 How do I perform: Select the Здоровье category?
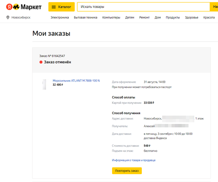coord(192,17)
